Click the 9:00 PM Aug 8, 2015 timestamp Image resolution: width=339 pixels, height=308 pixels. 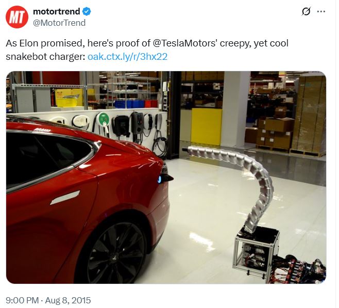[48, 300]
